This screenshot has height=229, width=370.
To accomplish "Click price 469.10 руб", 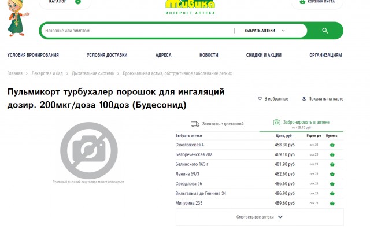I will point(284,154).
